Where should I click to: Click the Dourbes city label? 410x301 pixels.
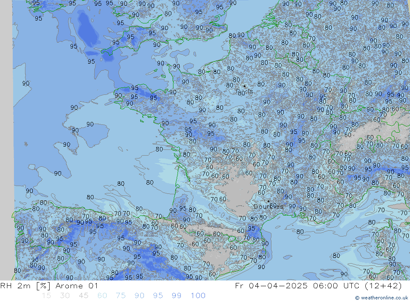pyautogui.click(x=269, y=207)
